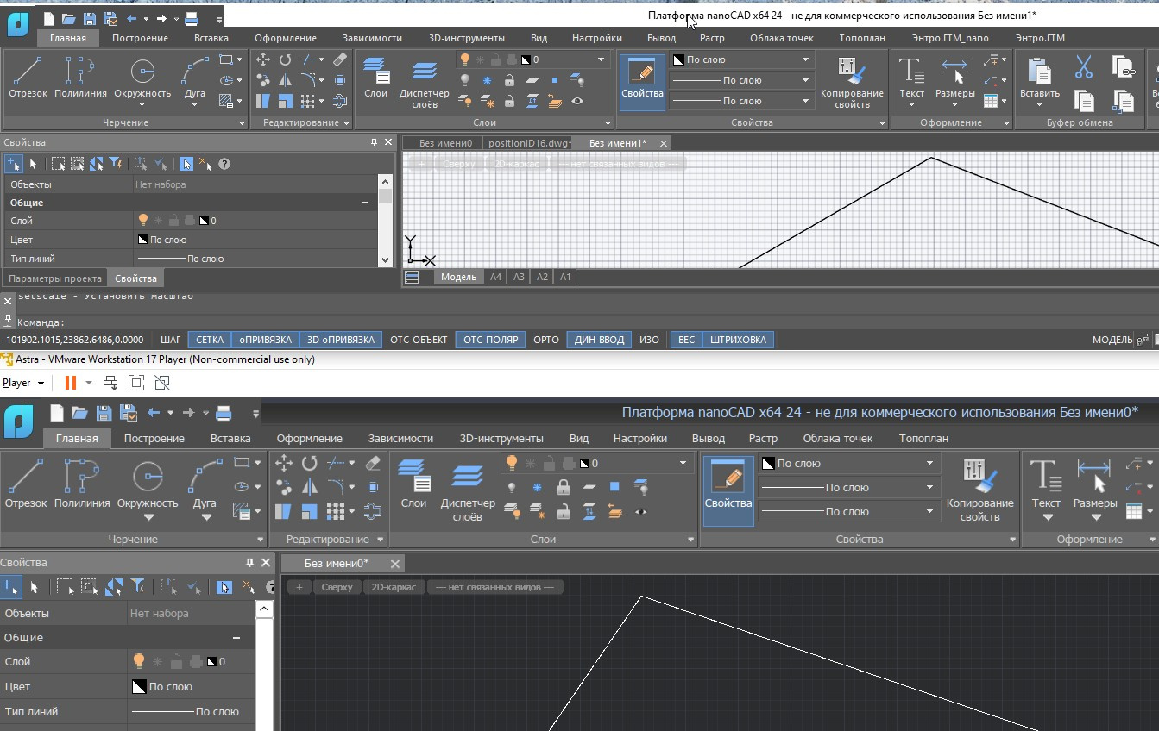Viewport: 1159px width, 731px height.
Task: Expand Слои panel footer in lower nanoCAD ribbon
Action: coord(690,540)
